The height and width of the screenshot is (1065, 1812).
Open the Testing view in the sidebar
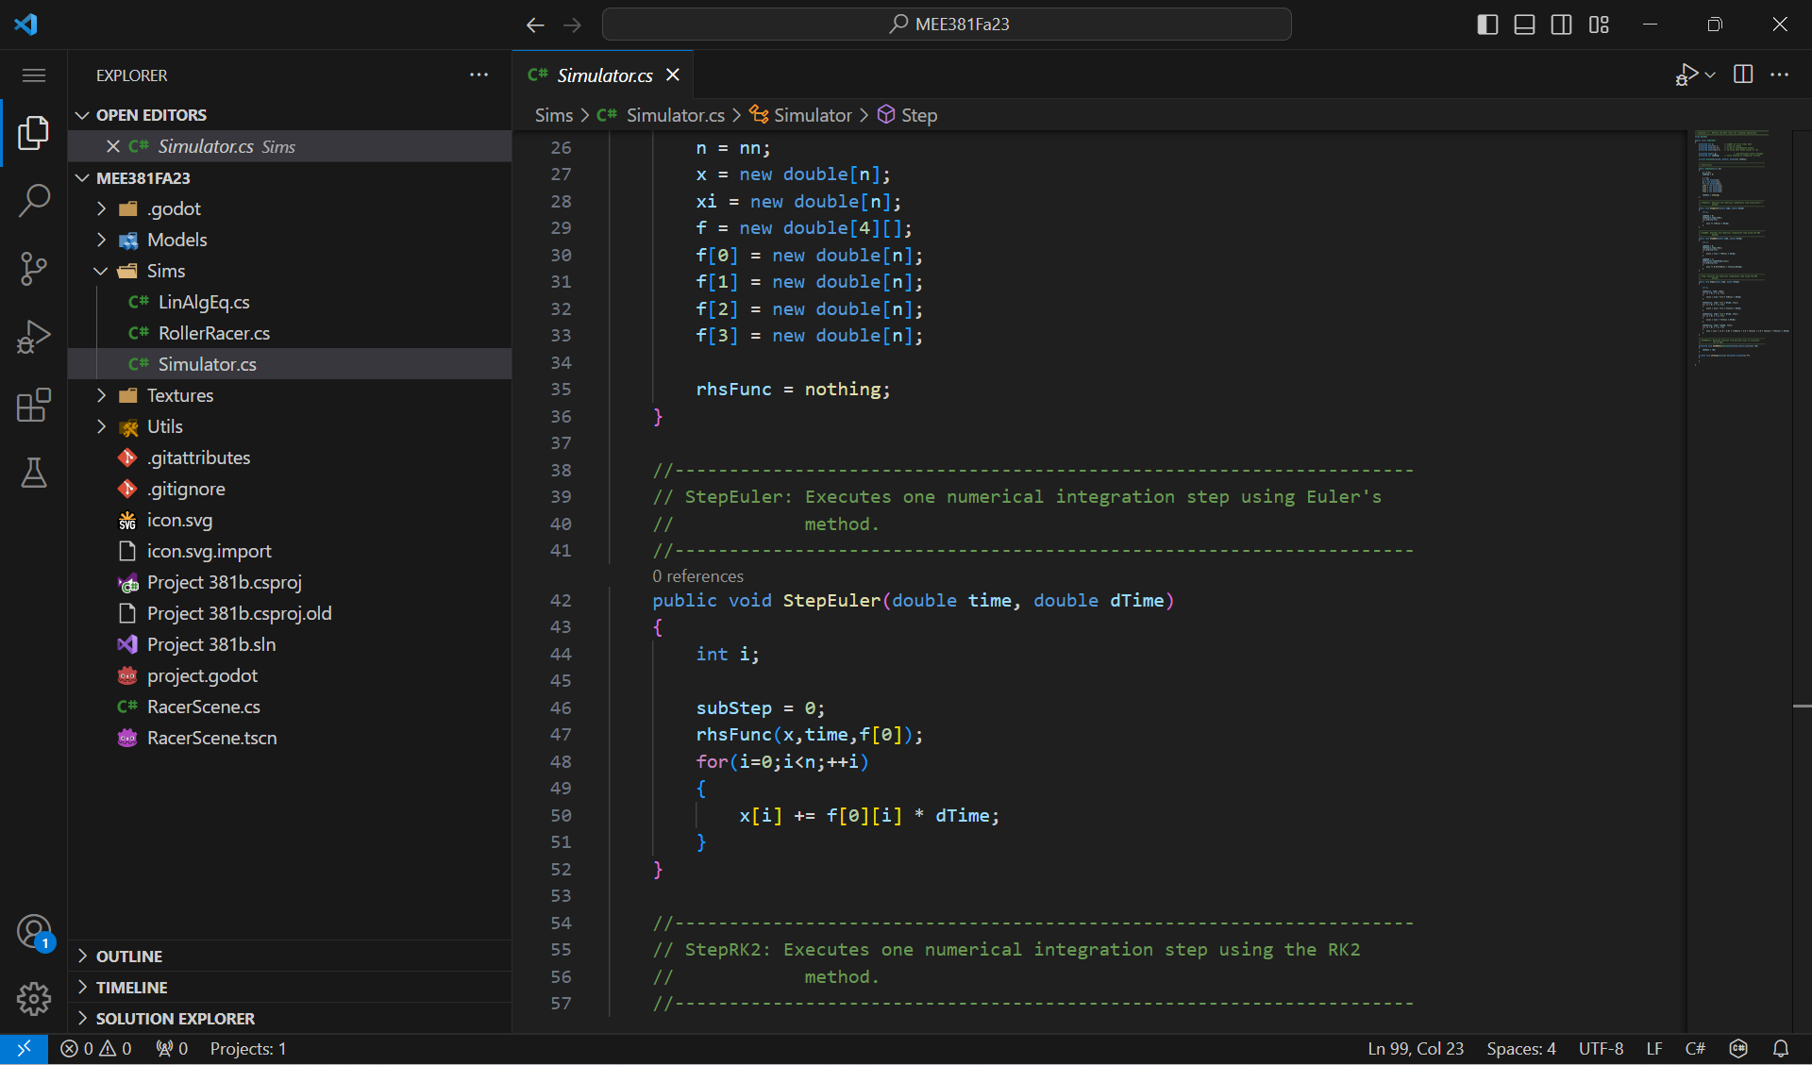point(34,473)
